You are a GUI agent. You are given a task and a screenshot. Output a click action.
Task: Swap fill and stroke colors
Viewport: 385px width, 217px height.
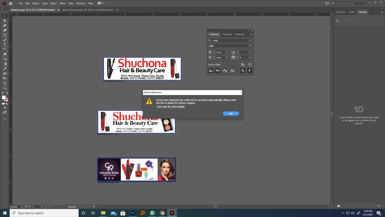coord(7,93)
